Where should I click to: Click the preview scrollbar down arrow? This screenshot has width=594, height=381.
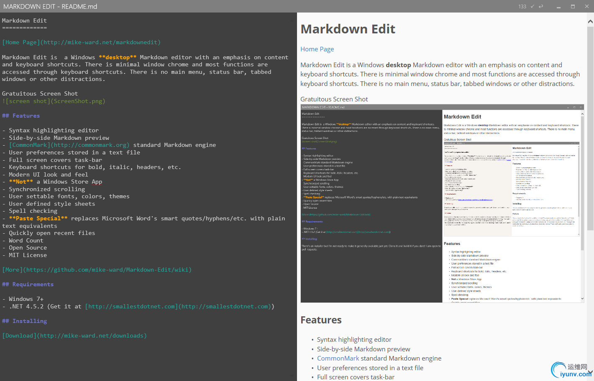[590, 372]
